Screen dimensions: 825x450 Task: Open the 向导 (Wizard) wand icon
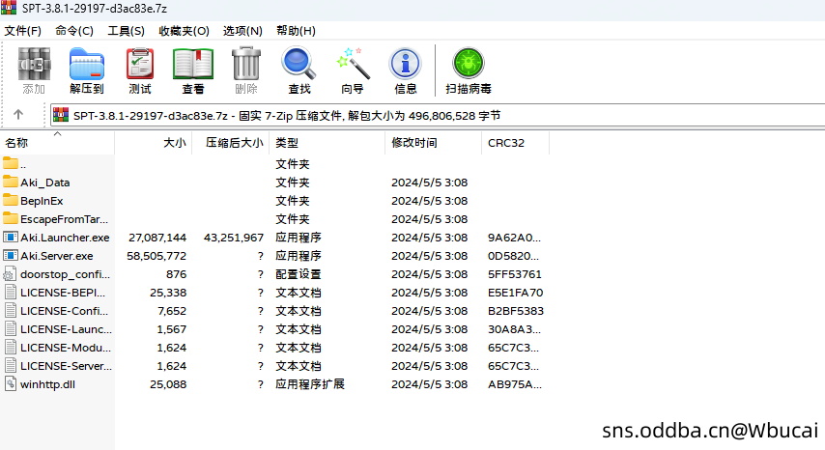point(352,64)
